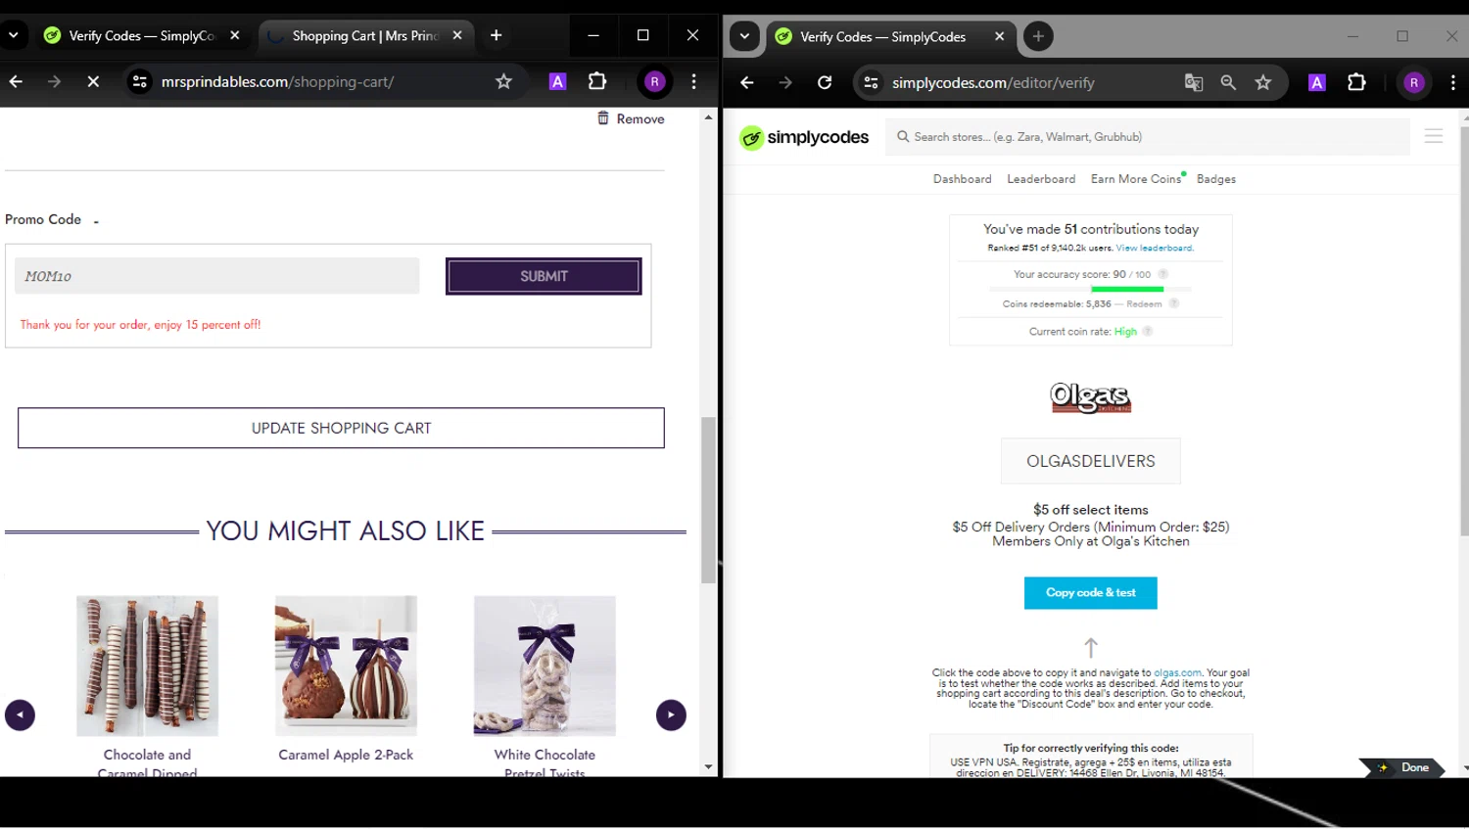1469x829 pixels.
Task: Open the Badges menu item
Action: [1216, 179]
